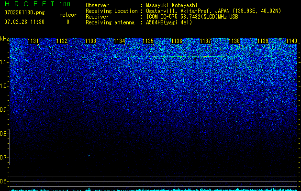Click the 1.0 kHz axis label
This screenshot has width=301, height=191.
(3, 86)
